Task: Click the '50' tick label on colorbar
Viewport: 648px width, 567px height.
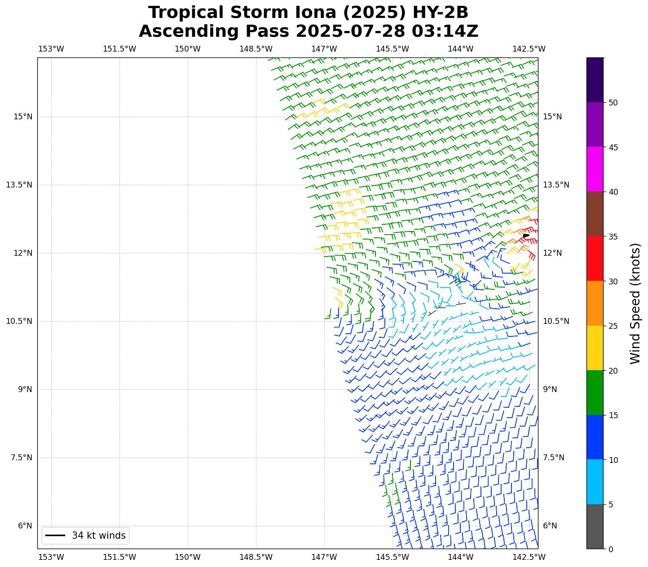Action: (x=613, y=103)
